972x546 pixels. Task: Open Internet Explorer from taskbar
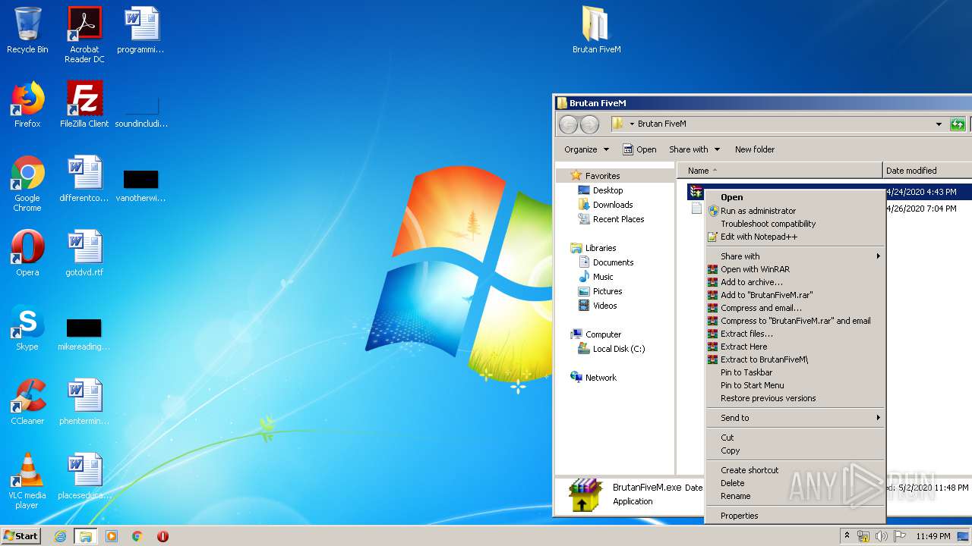click(x=61, y=536)
